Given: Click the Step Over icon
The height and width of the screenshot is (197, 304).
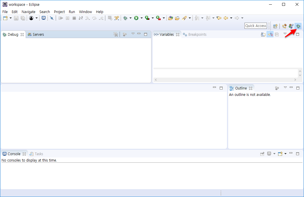Looking at the screenshot, I should 95,18.
